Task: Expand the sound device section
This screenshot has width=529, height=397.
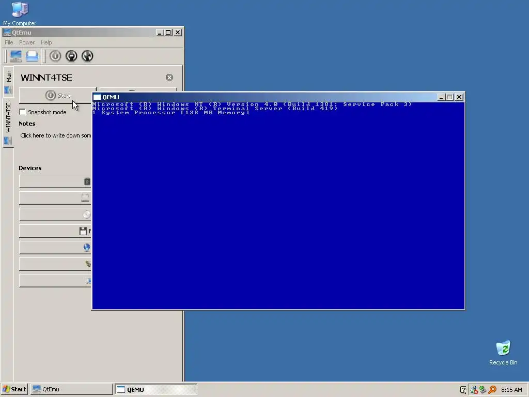Action: click(55, 264)
